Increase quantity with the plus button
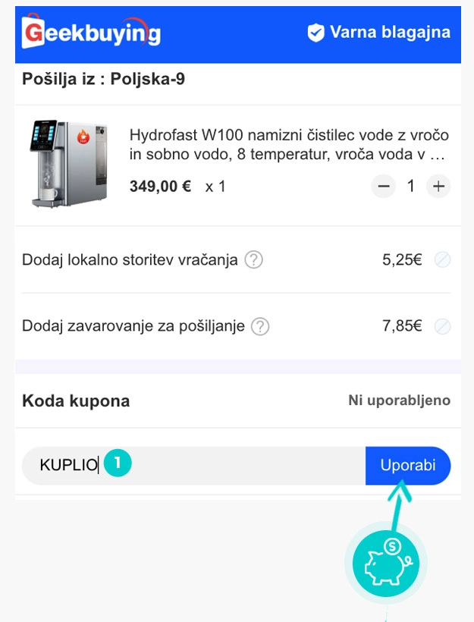The width and height of the screenshot is (474, 622). (438, 186)
